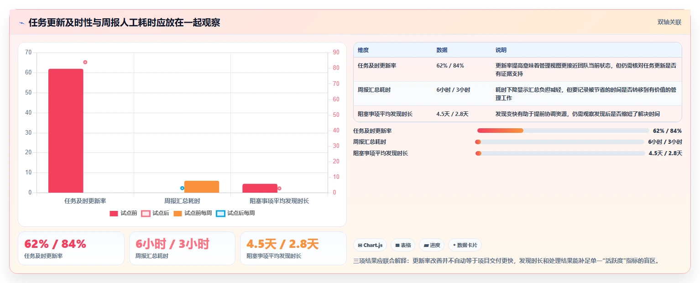Click the red 试点前 legend swatch

[114, 213]
